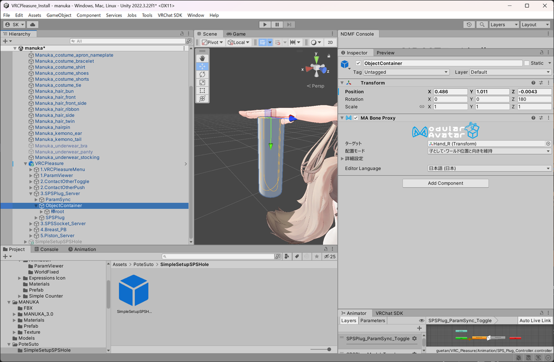The width and height of the screenshot is (554, 362).
Task: Click the GameObject cube icon in Inspector
Action: 345,64
